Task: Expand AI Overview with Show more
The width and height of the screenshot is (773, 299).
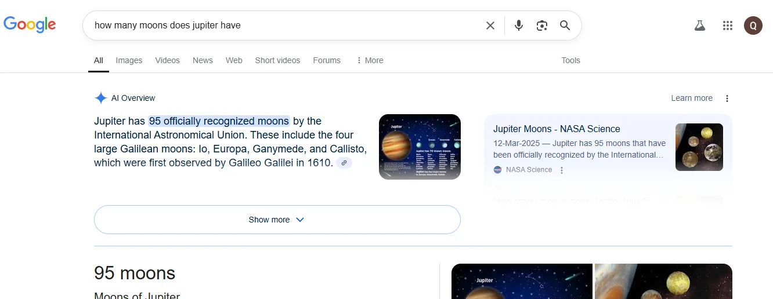Action: (277, 220)
